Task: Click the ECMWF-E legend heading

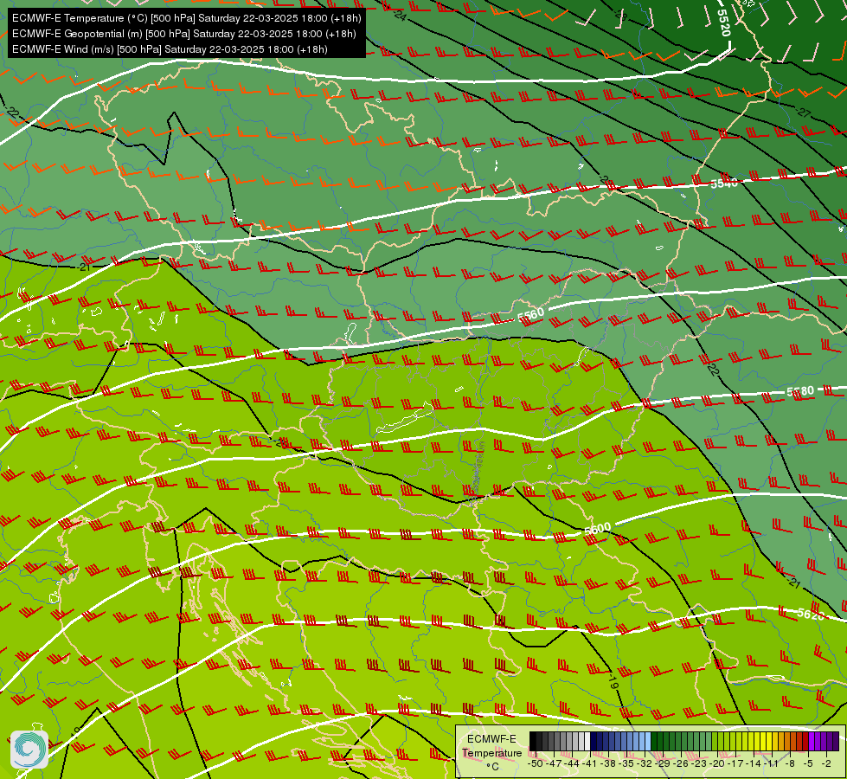Action: click(491, 739)
